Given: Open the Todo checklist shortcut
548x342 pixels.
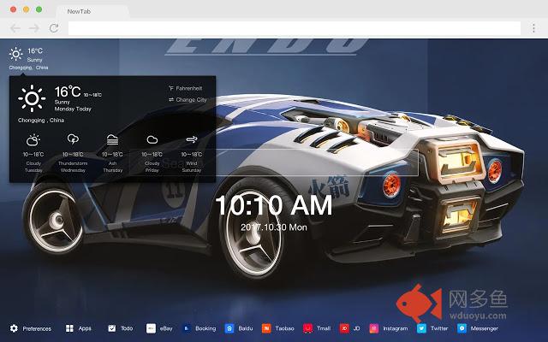Looking at the screenshot, I should pyautogui.click(x=120, y=328).
